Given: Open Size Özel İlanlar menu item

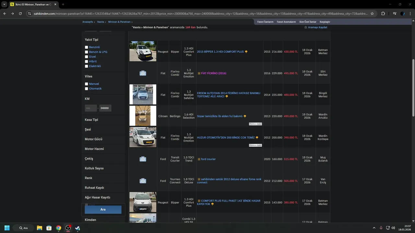Looking at the screenshot, I should pyautogui.click(x=308, y=22).
